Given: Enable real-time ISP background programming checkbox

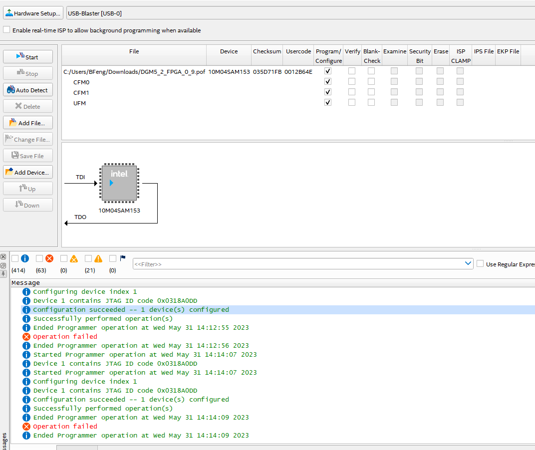Looking at the screenshot, I should point(6,29).
